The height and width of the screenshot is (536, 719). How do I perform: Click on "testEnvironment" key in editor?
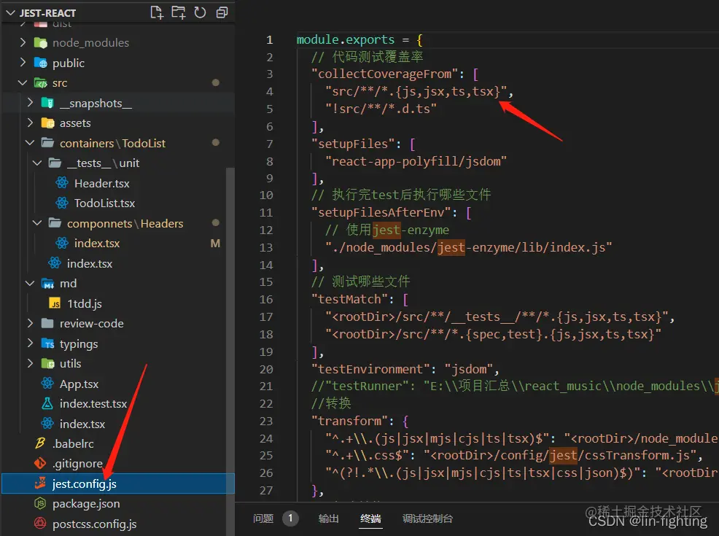coord(370,369)
